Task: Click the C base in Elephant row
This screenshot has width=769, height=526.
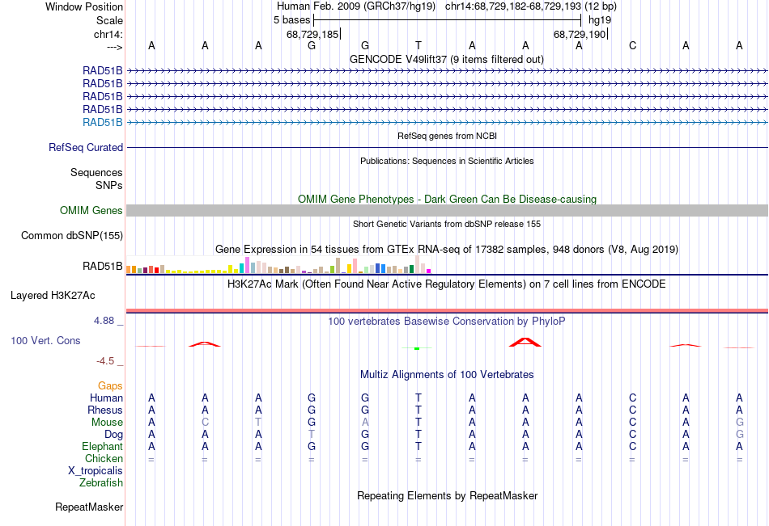Action: point(633,446)
